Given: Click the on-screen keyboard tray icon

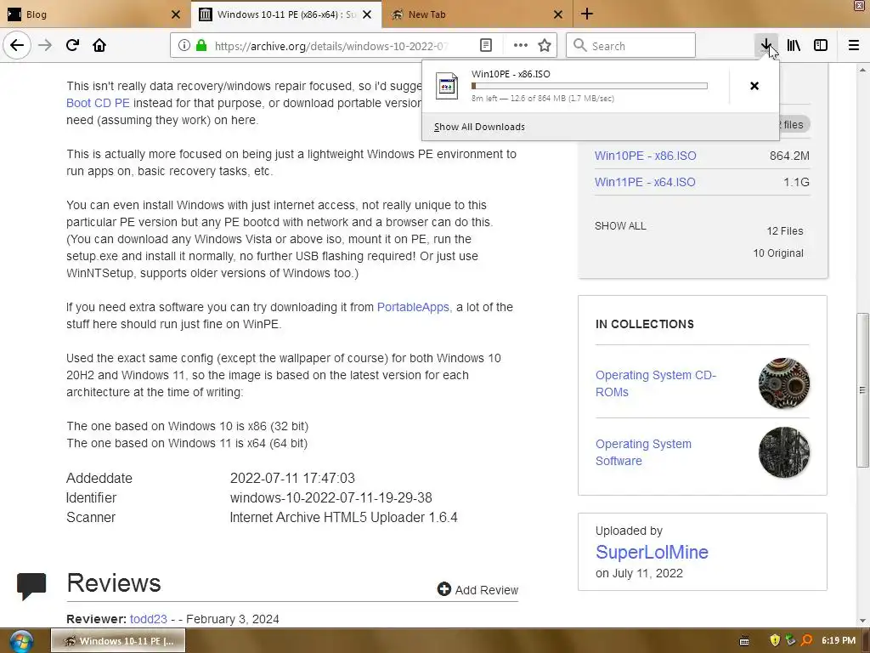Looking at the screenshot, I should click(x=744, y=641).
